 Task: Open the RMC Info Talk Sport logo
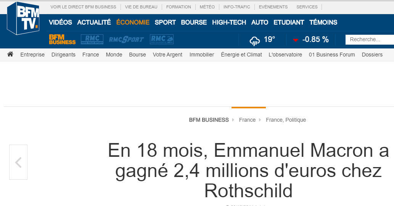92,39
